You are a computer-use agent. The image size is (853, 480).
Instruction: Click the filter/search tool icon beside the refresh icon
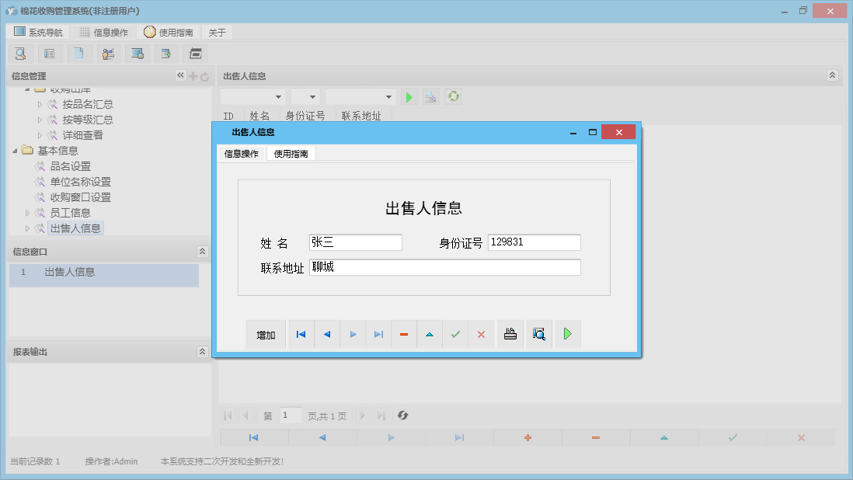pyautogui.click(x=431, y=96)
